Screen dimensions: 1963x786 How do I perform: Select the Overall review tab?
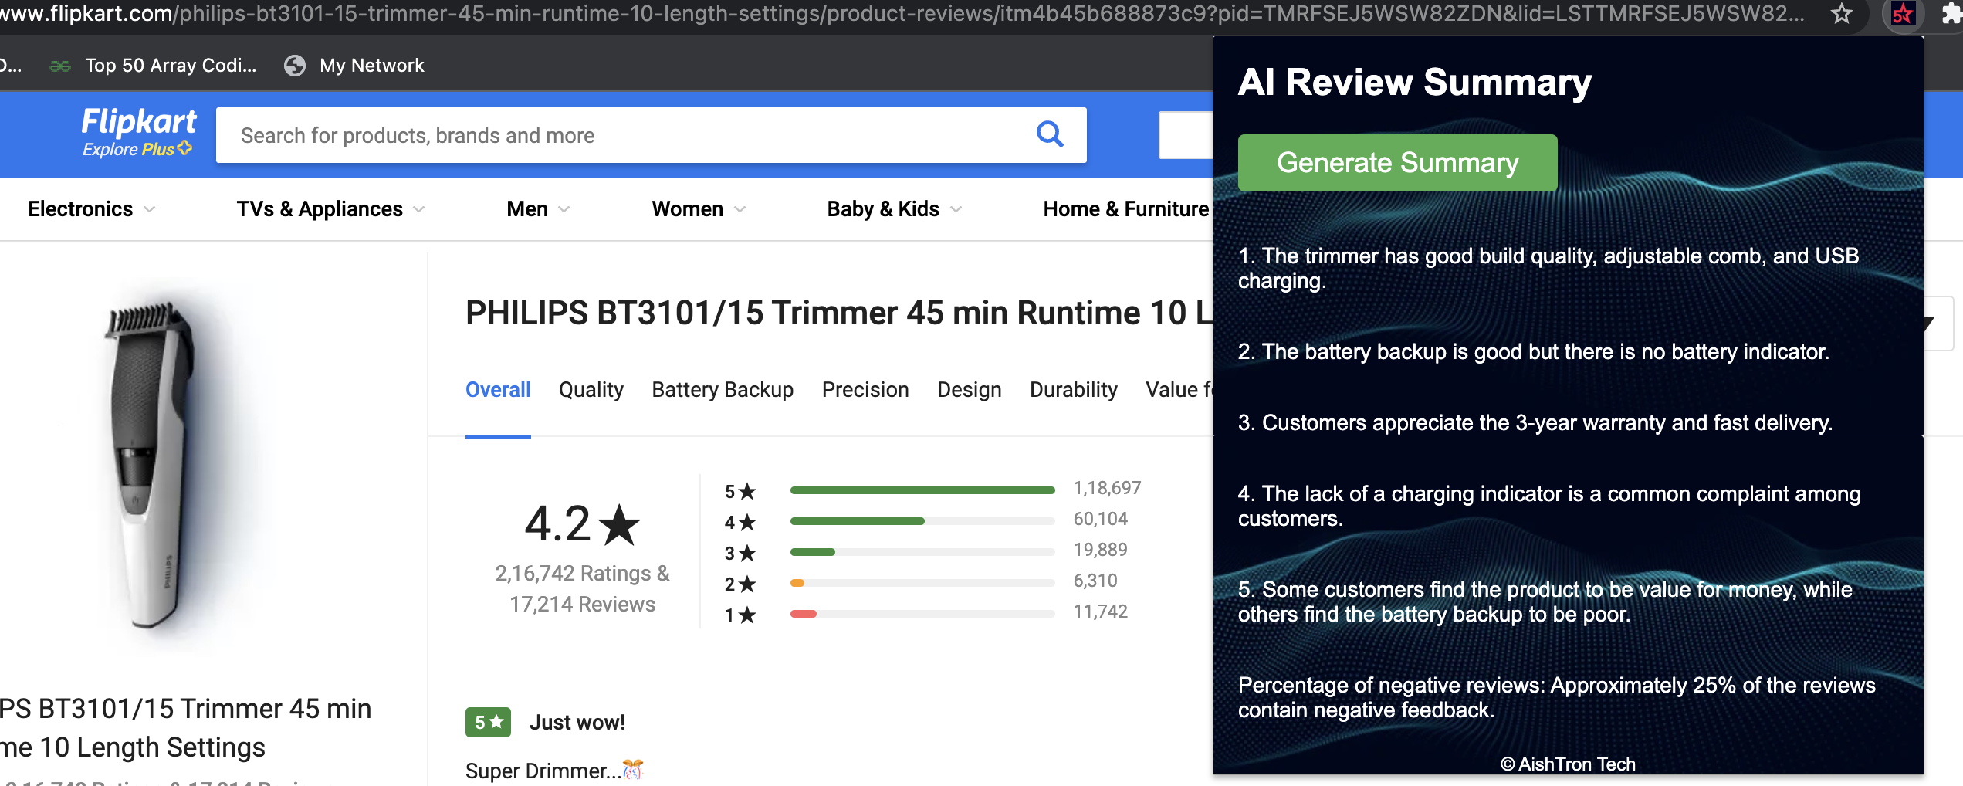click(498, 390)
